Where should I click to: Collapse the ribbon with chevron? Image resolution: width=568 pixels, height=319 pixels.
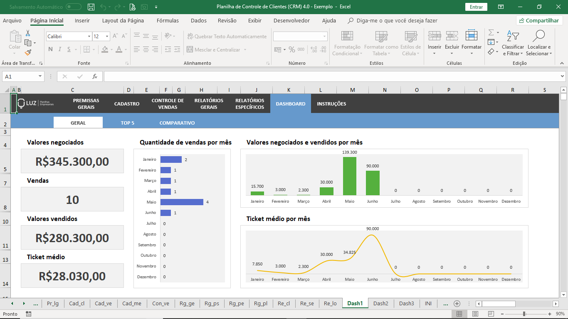tap(562, 63)
